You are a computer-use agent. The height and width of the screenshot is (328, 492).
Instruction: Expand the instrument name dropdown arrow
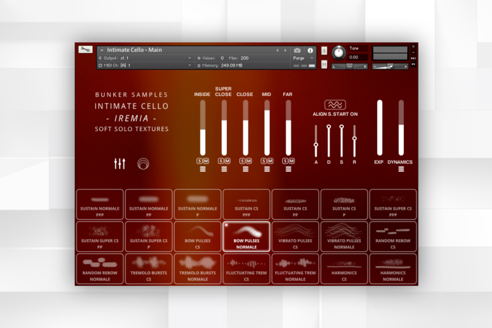click(102, 51)
